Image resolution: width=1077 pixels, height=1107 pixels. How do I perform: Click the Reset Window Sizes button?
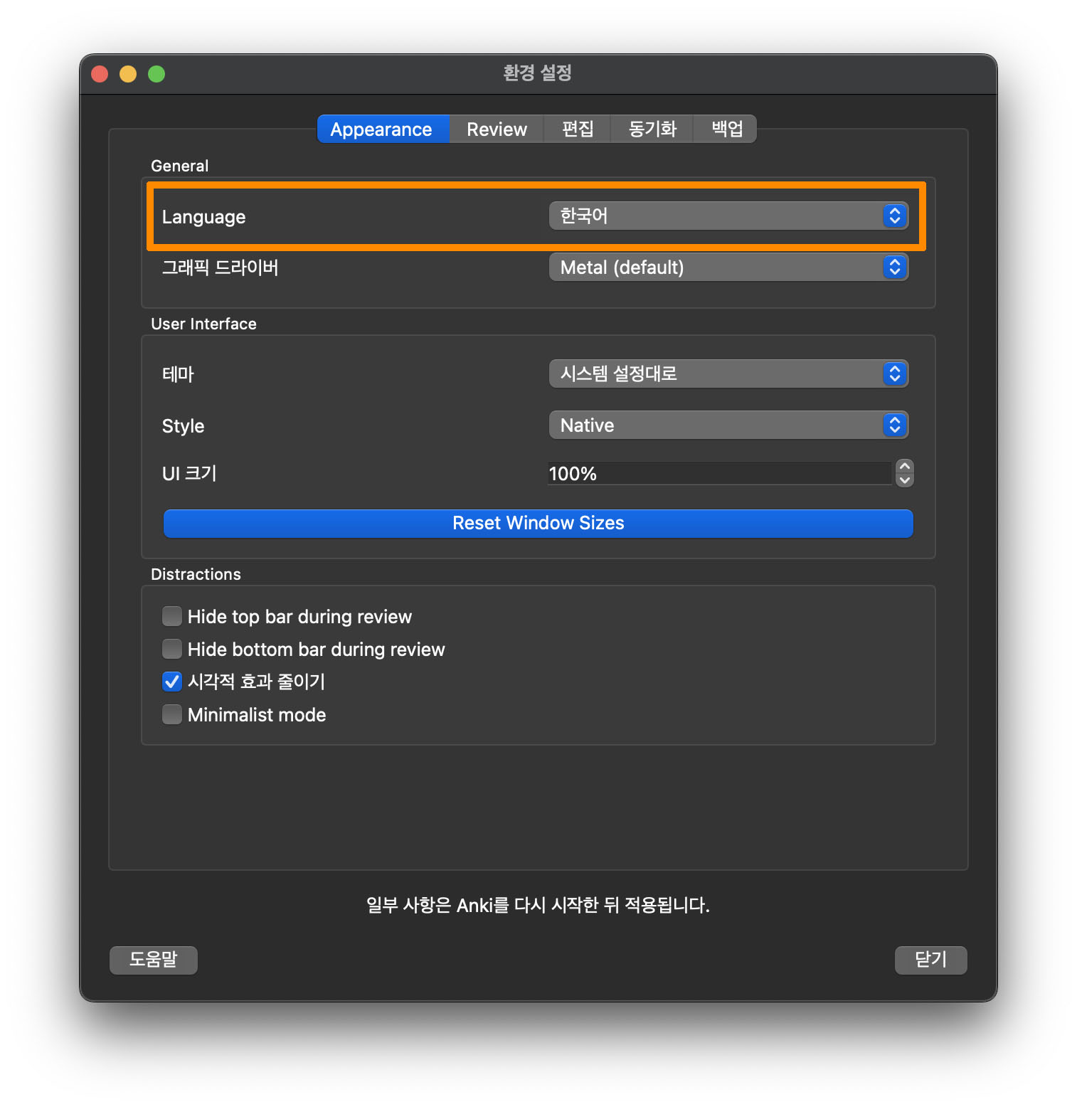click(x=538, y=524)
